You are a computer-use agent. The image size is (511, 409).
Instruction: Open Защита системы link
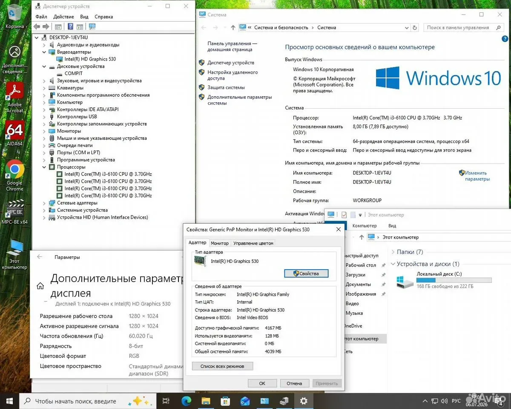(226, 87)
